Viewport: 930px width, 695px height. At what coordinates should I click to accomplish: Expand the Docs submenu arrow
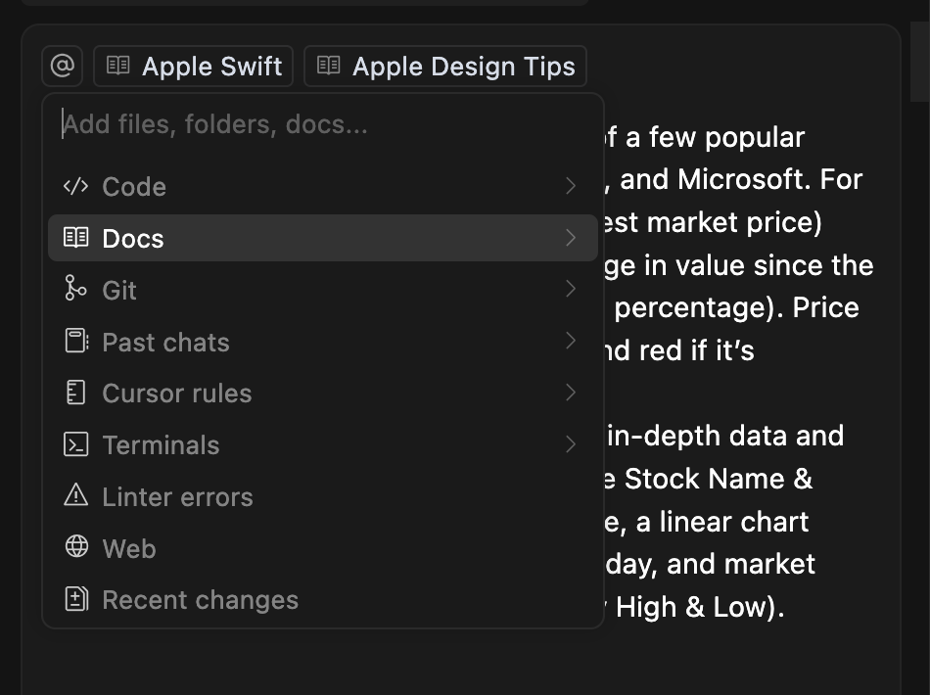coord(571,238)
